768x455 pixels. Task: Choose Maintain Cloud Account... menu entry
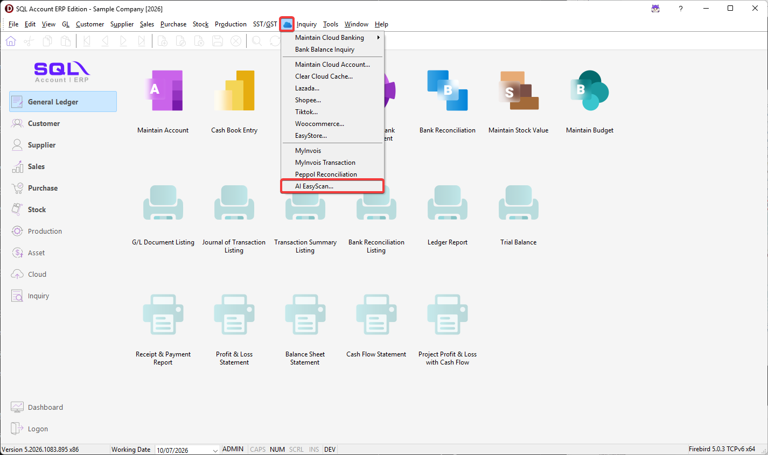tap(333, 65)
